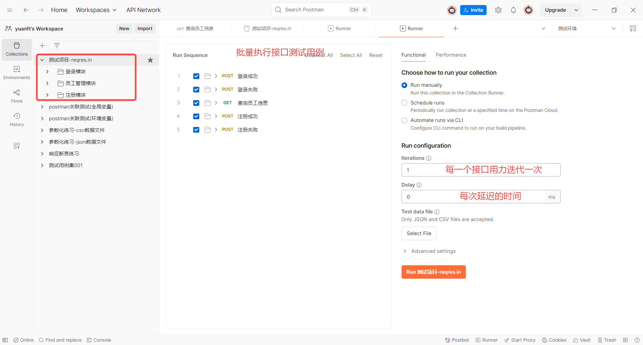Expand the 注册模块 folder
This screenshot has width=643, height=345.
[x=47, y=95]
